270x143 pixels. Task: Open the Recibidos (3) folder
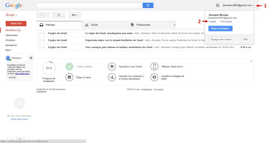coord(13,30)
